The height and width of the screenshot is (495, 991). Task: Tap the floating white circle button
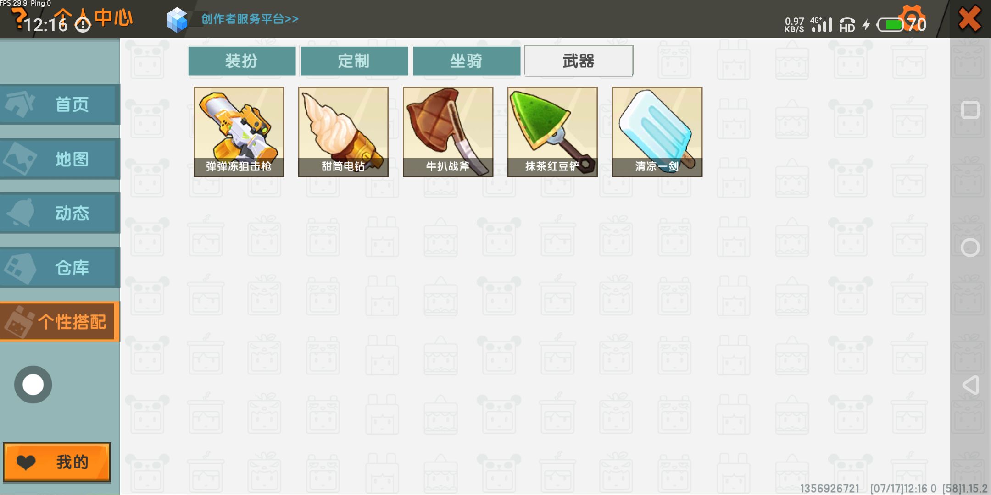pyautogui.click(x=33, y=385)
